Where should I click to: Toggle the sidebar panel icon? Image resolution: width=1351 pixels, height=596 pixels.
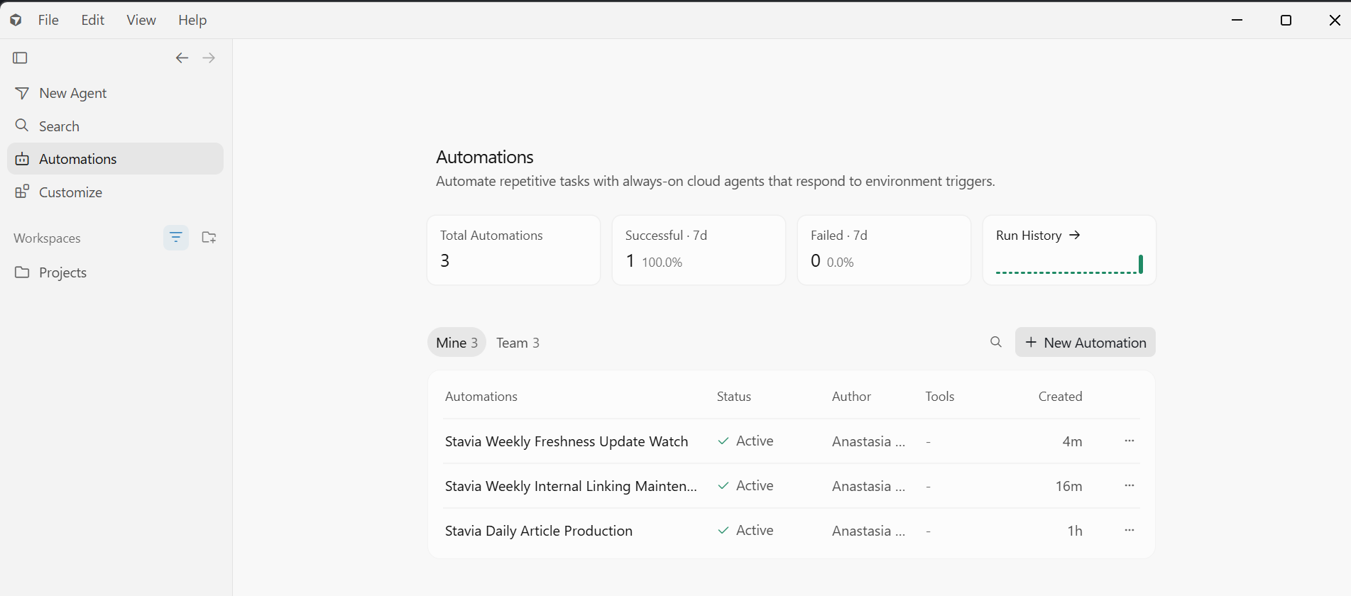click(20, 57)
